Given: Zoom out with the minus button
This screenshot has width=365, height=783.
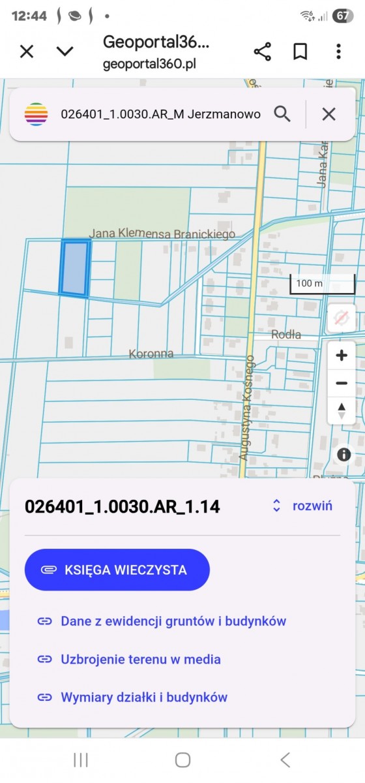Looking at the screenshot, I should point(341,384).
